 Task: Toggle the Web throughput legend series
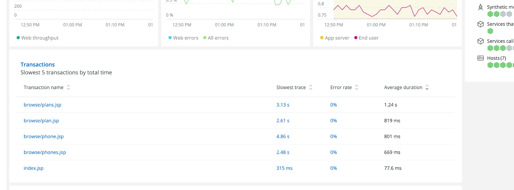coord(38,38)
